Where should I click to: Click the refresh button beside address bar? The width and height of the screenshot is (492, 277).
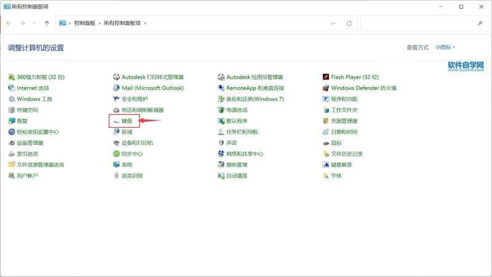coord(349,23)
